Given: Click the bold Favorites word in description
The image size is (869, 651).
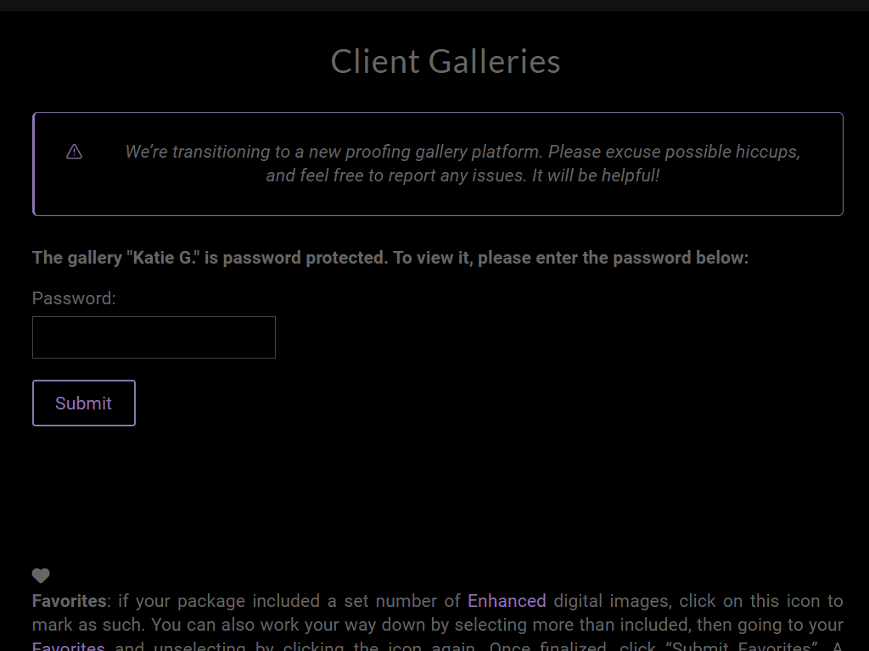Looking at the screenshot, I should (70, 601).
